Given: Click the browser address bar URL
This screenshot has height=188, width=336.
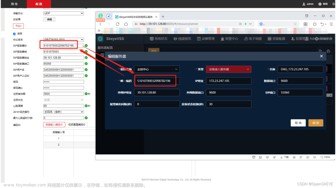Looking at the screenshot, I should (169, 24).
